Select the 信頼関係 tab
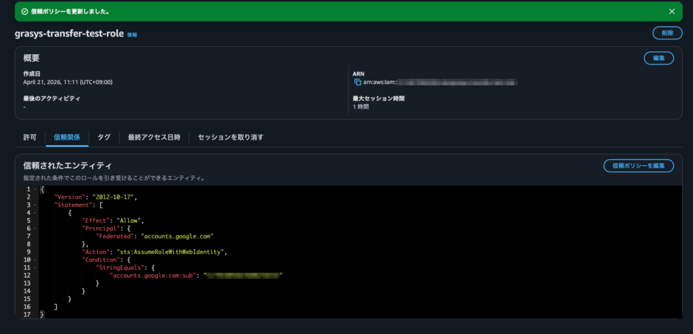 (x=67, y=137)
